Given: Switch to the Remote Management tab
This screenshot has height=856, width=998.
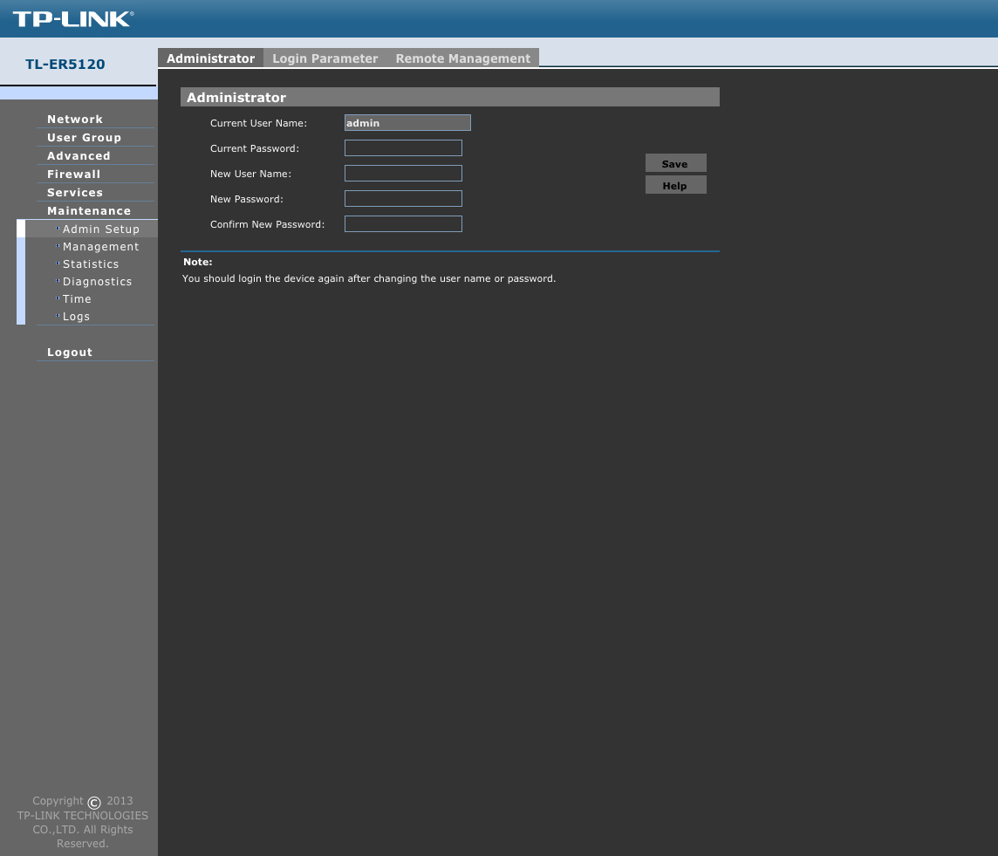Looking at the screenshot, I should click(462, 58).
